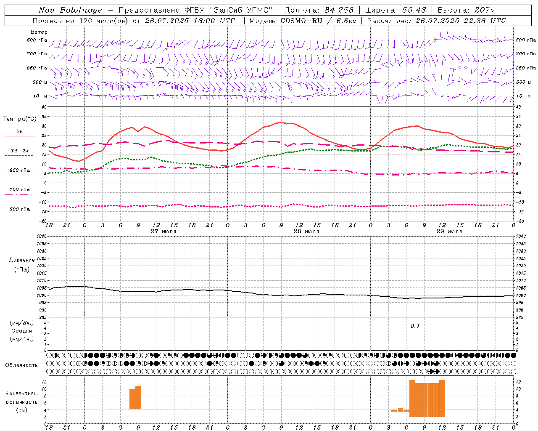Click pink long-dash legend line under 850 гПа
The width and height of the screenshot is (538, 431).
18,175
